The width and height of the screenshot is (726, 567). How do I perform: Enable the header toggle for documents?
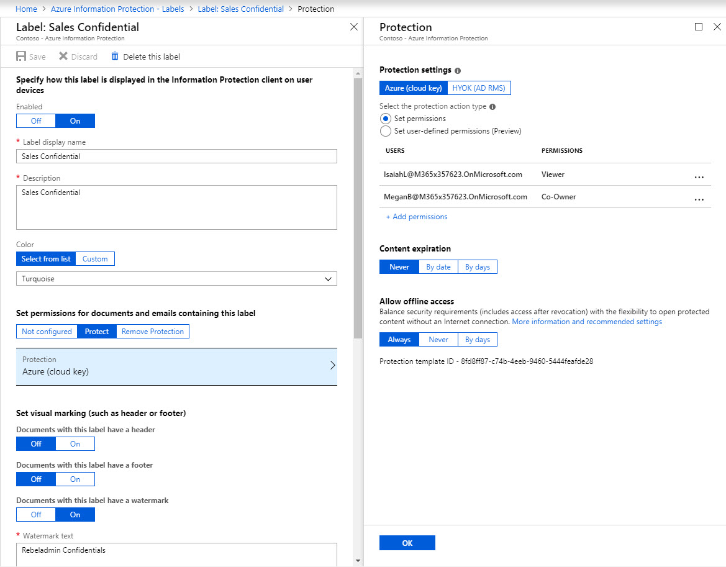click(75, 443)
